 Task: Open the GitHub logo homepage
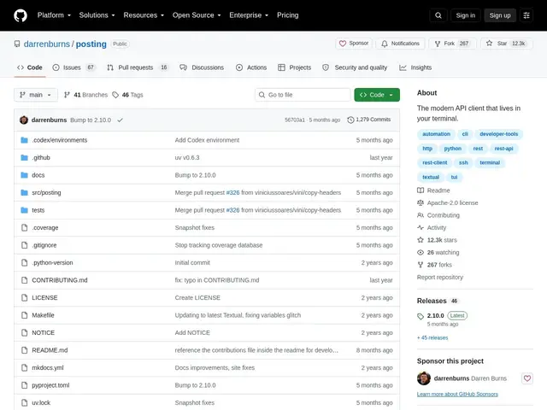click(21, 15)
